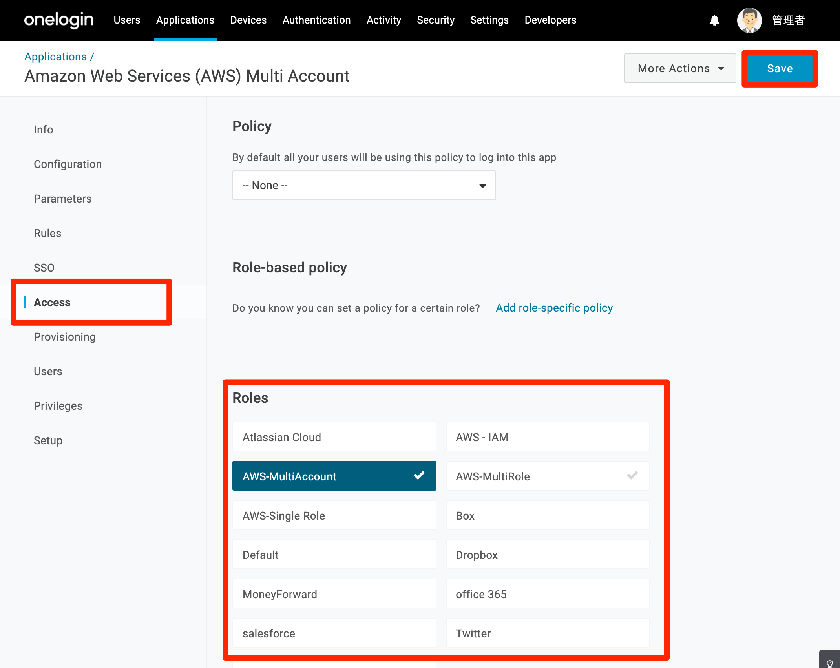Select the Twitter role tile
Image resolution: width=840 pixels, height=668 pixels.
[548, 633]
